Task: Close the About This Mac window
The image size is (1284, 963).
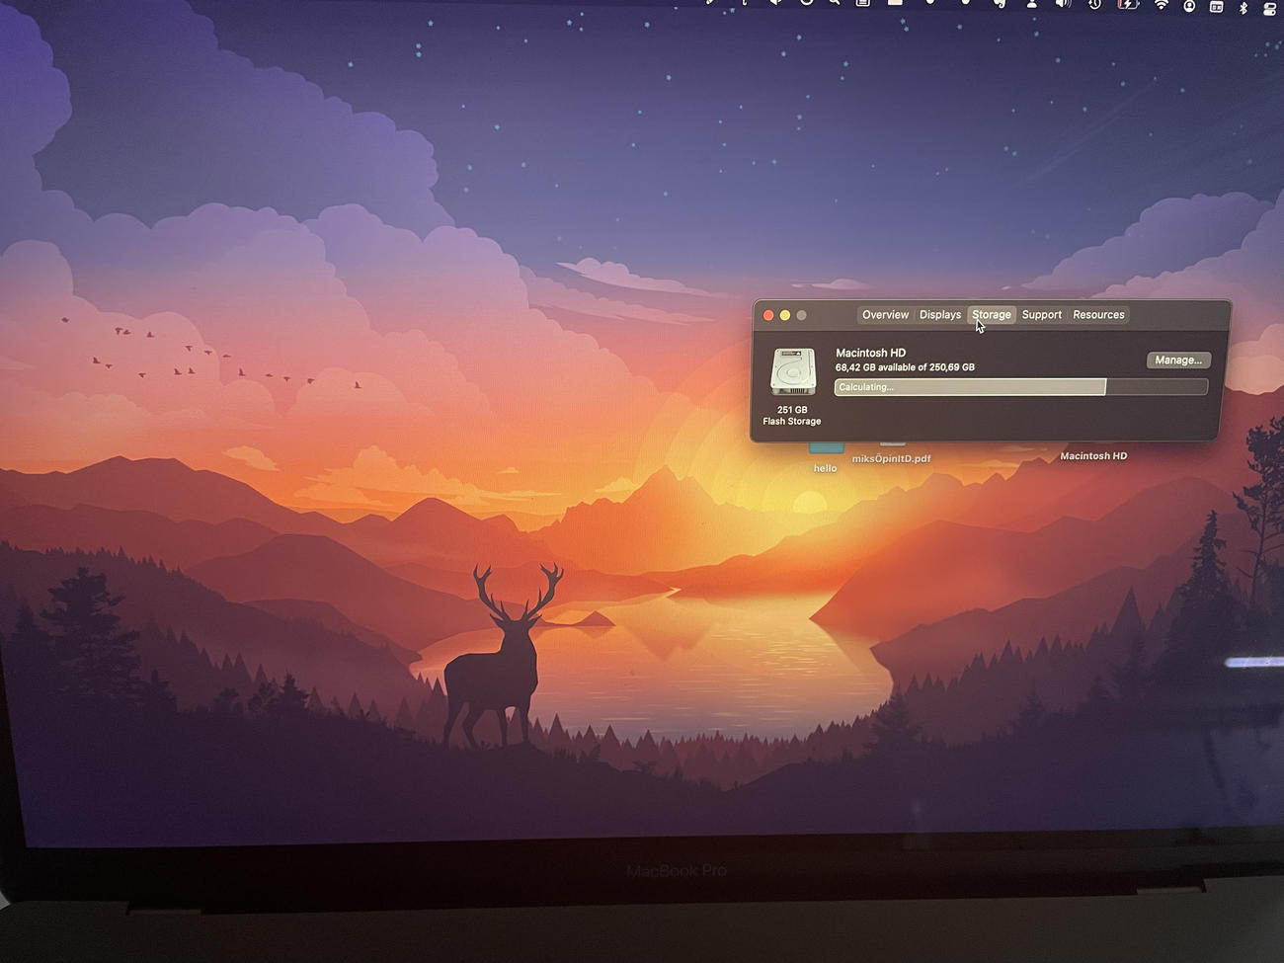Action: point(768,315)
